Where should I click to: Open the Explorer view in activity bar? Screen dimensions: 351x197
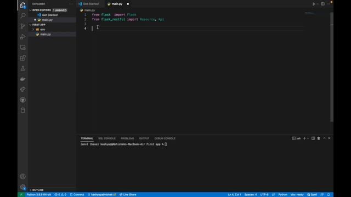click(x=23, y=5)
